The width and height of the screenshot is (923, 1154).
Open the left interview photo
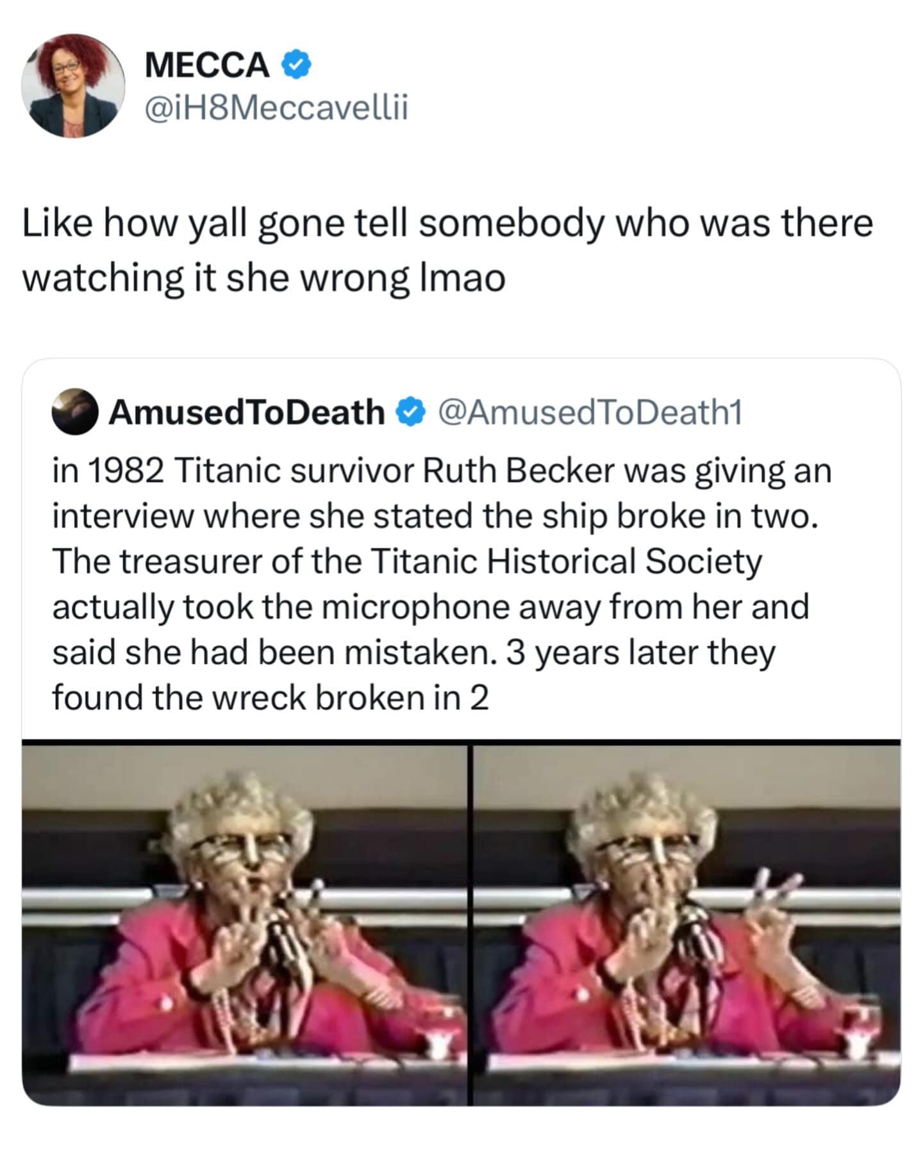click(245, 924)
